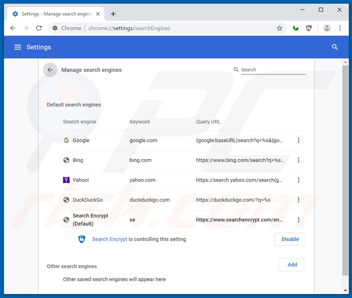Image resolution: width=352 pixels, height=298 pixels.
Task: Click the Keyword column header
Action: point(139,122)
